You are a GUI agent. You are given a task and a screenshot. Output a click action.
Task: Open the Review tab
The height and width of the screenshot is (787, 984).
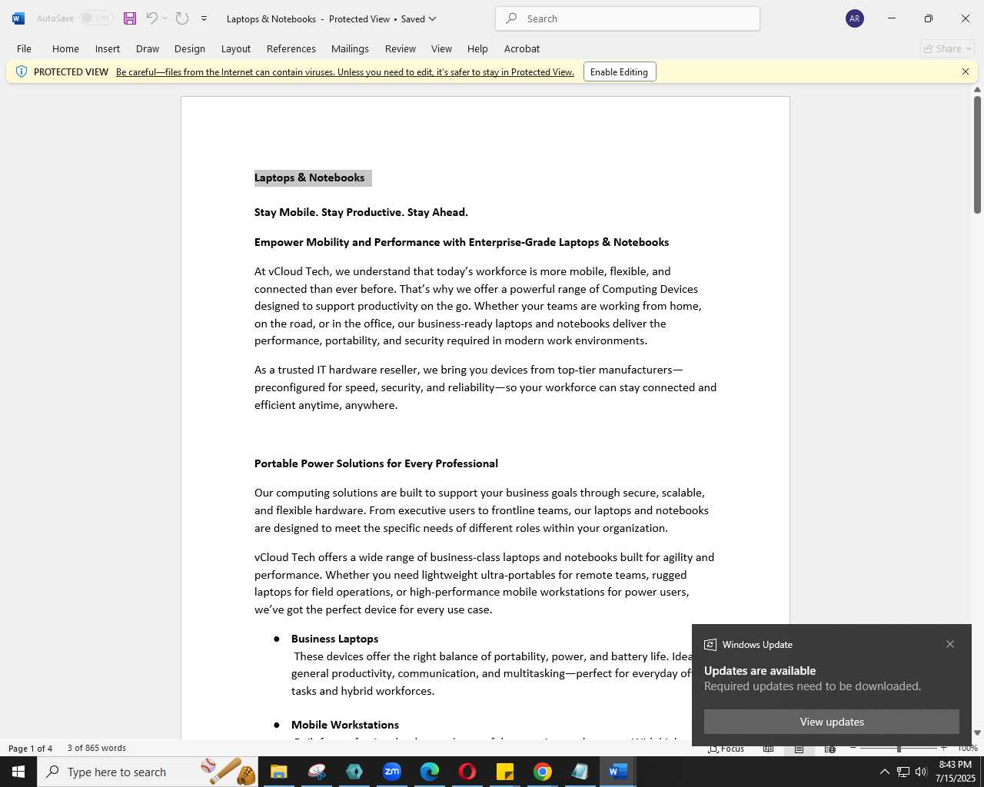pos(401,48)
